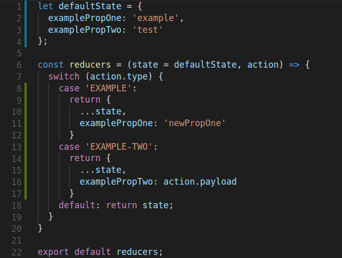This screenshot has width=342, height=258.
Task: Click line number 18 in the gutter
Action: 17,205
